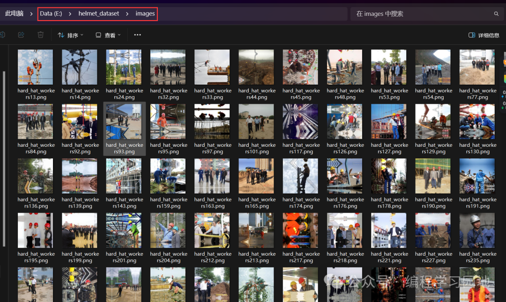
Task: Select thumbnail hard_hat_workers126.png
Action: pos(345,122)
